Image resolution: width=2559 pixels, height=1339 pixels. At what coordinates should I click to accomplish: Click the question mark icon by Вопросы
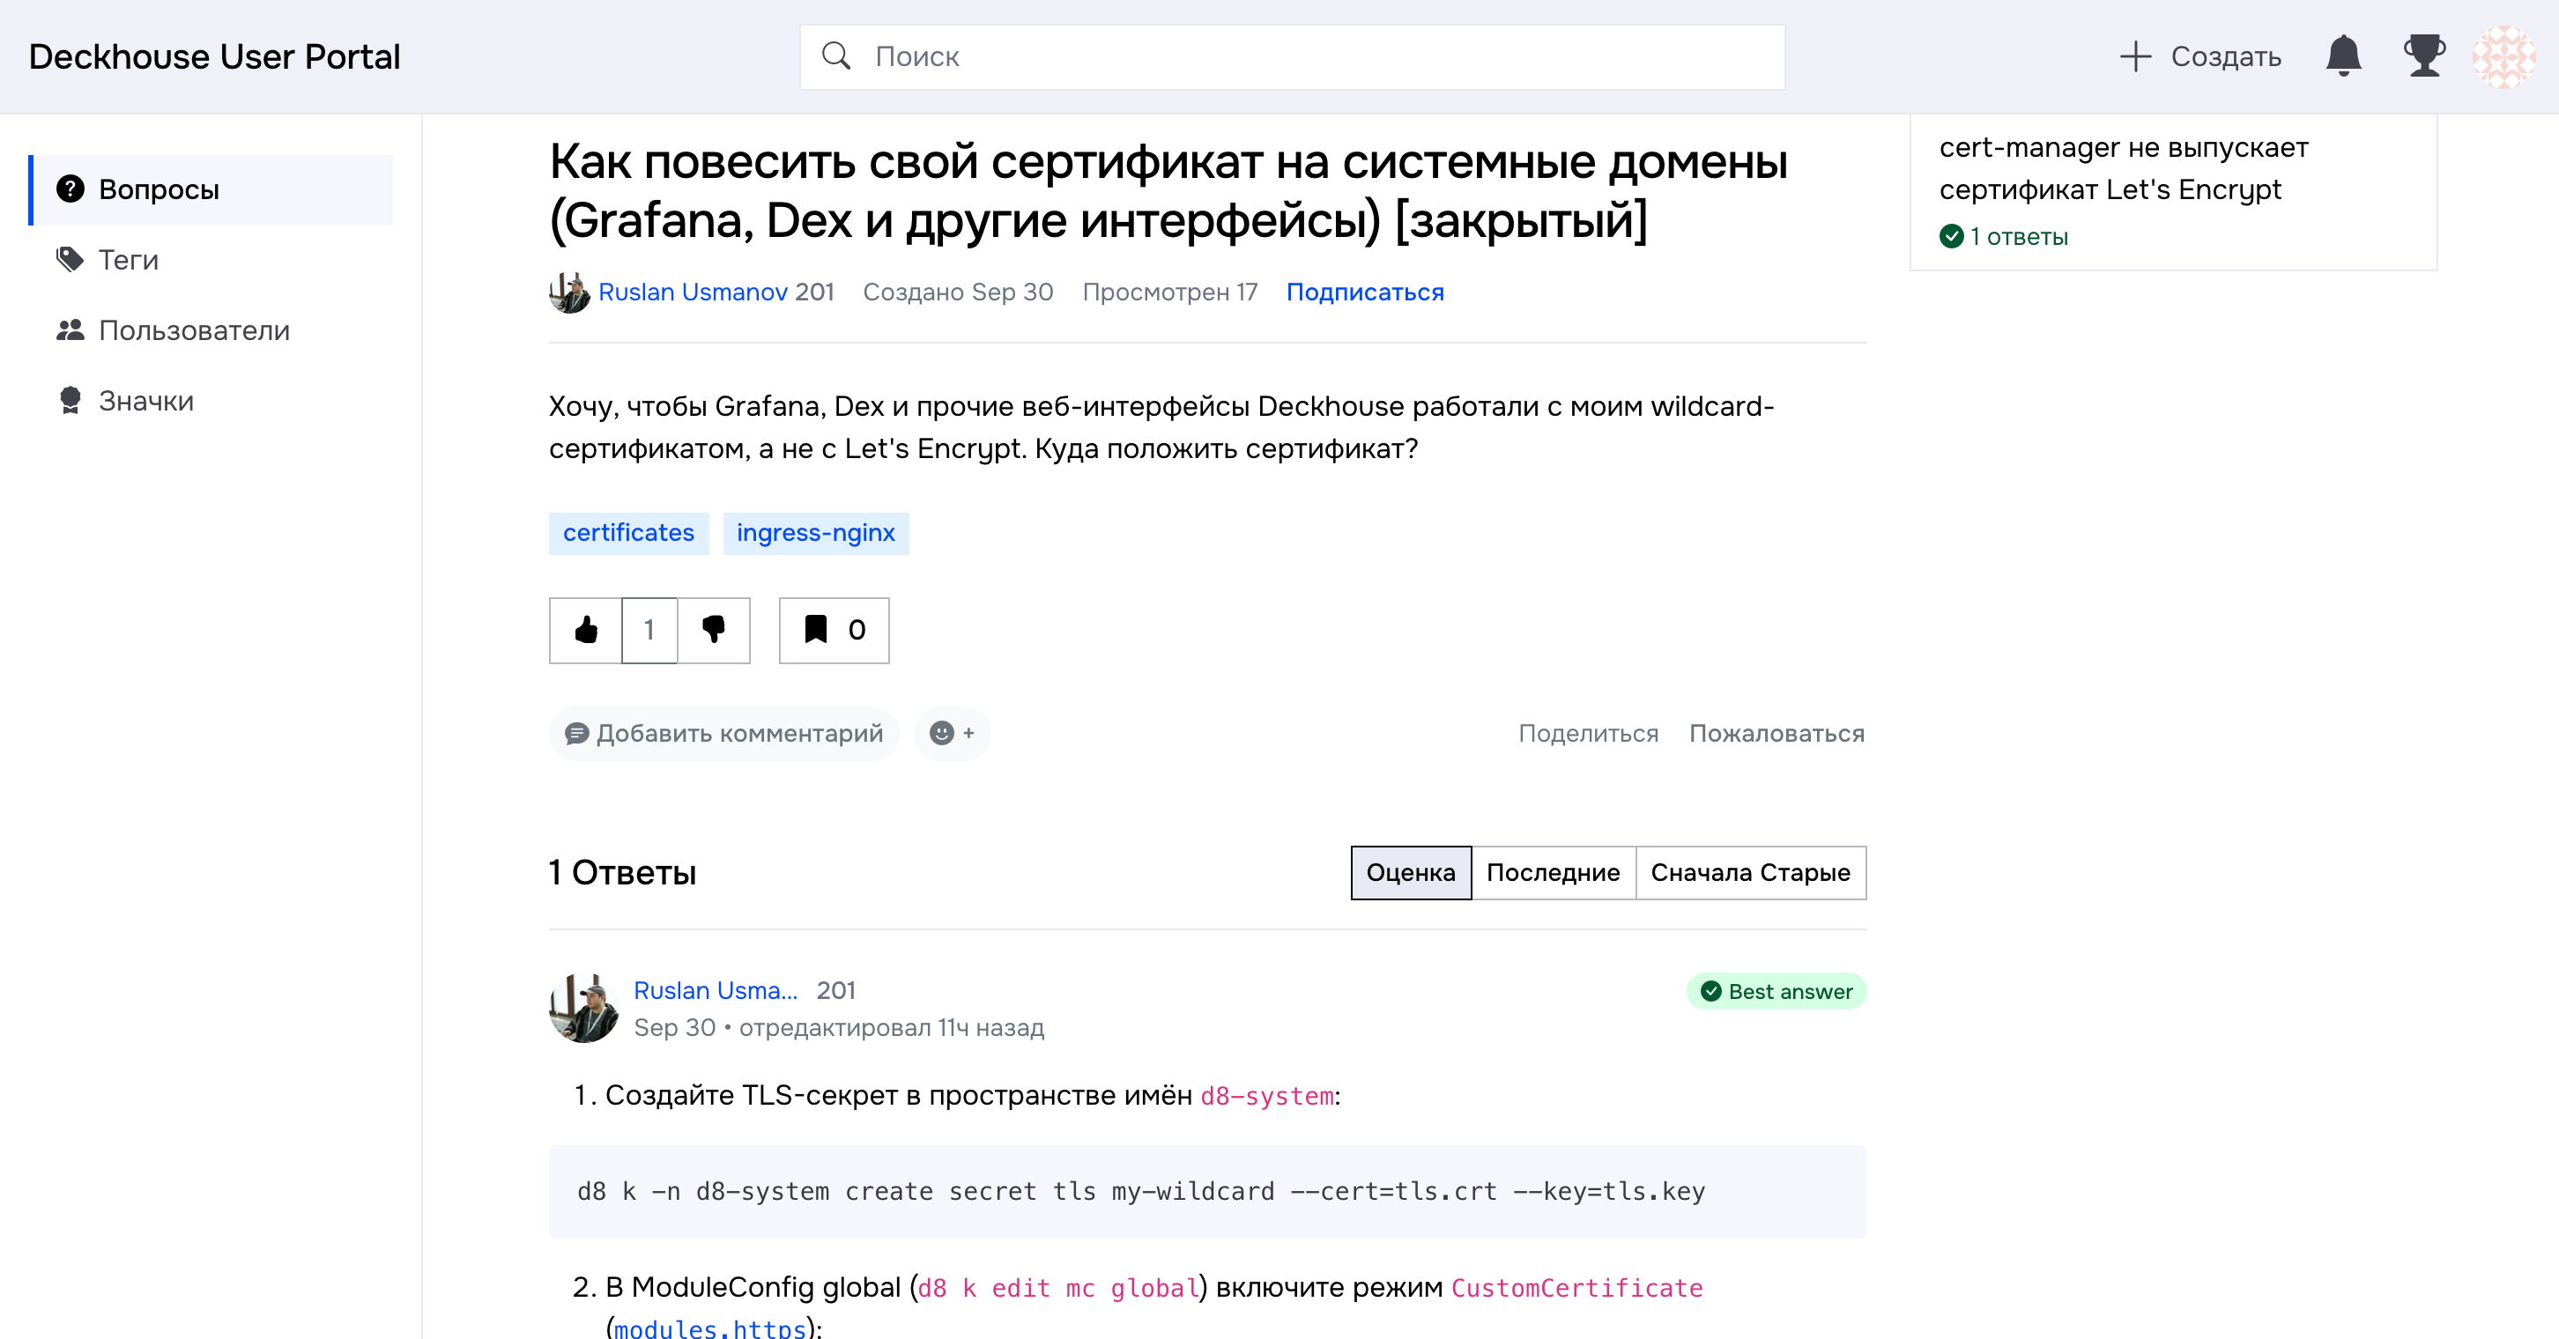click(70, 189)
